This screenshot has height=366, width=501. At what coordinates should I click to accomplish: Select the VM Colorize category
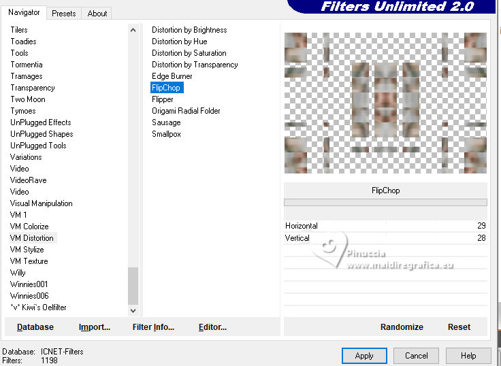coord(29,226)
